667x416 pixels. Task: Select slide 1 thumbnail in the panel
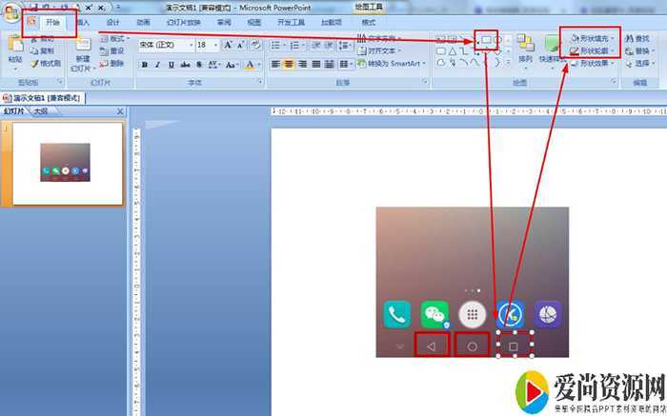[65, 162]
